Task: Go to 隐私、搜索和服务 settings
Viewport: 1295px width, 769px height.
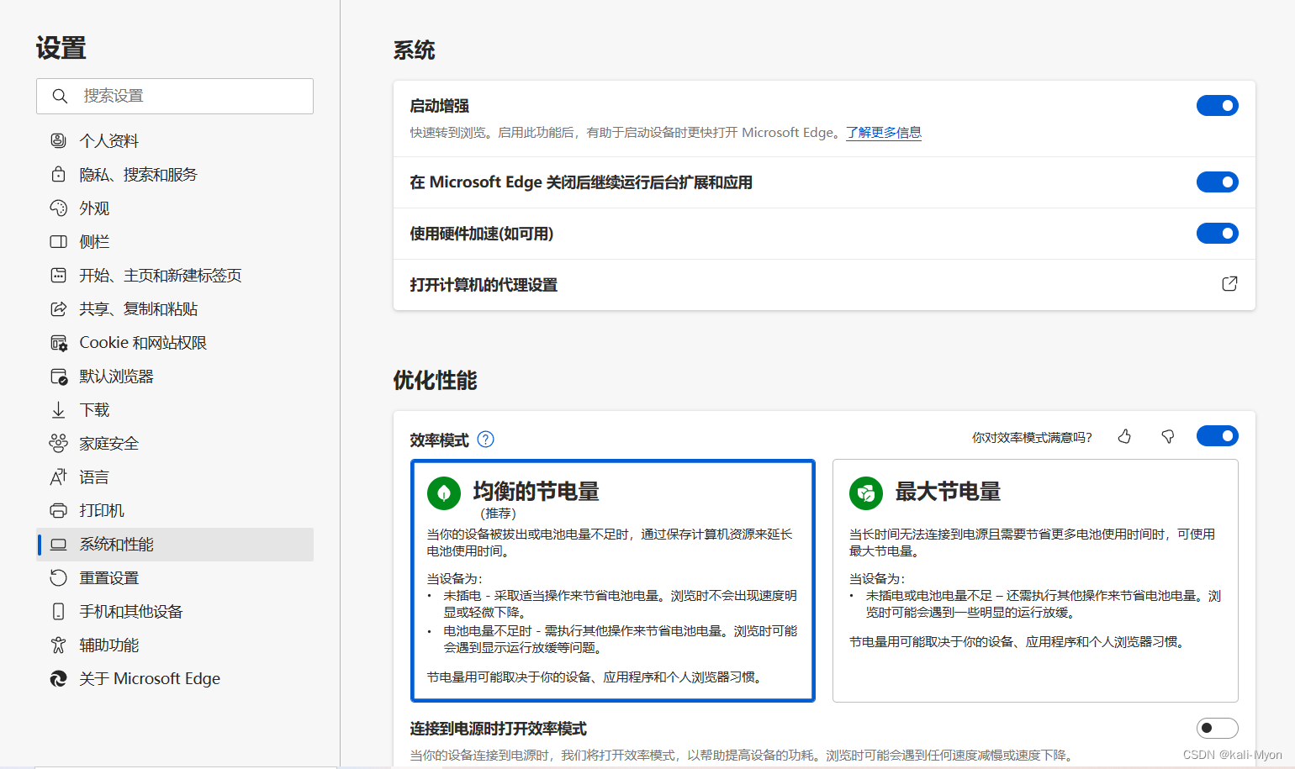Action: [x=176, y=174]
